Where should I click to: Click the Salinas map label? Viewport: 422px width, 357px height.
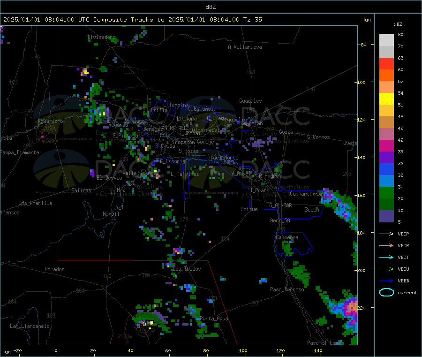(x=81, y=190)
